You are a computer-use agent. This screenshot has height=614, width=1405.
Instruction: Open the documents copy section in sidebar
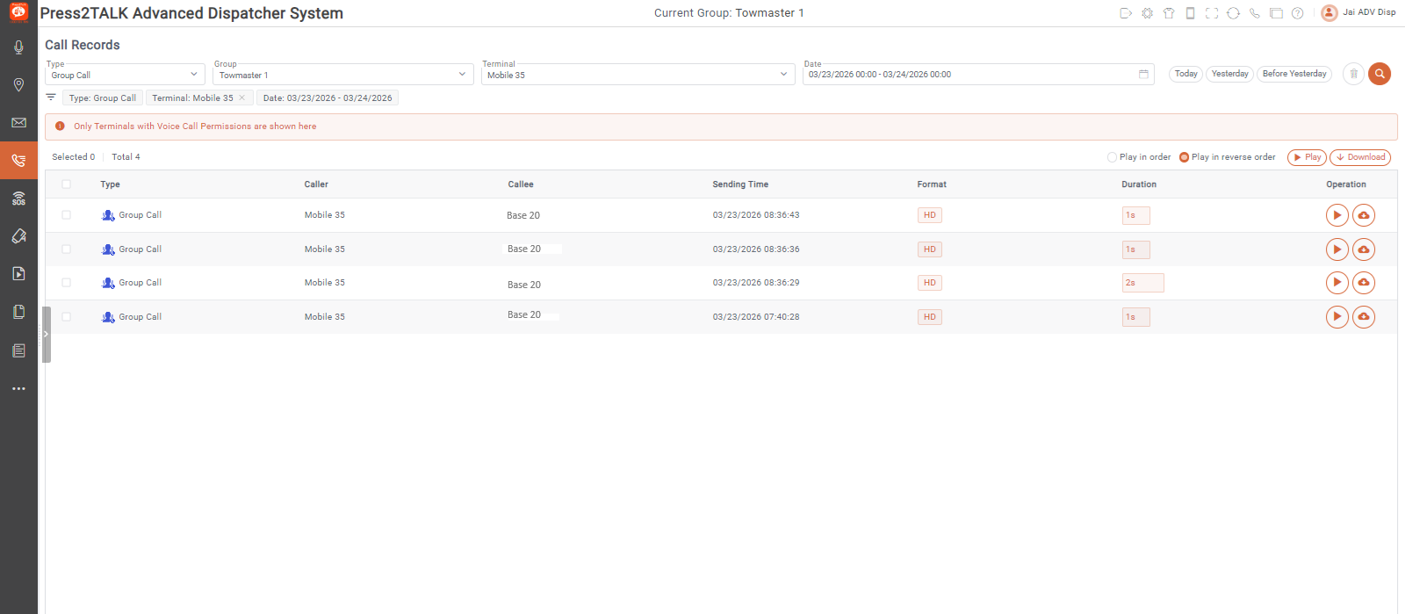tap(18, 312)
